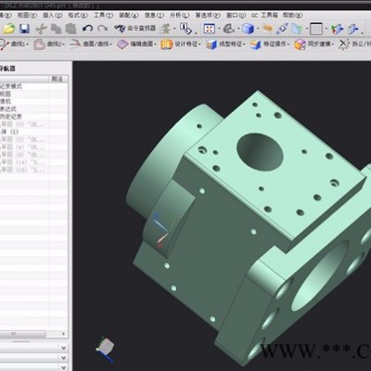Select the 历史记录 navigator row
371x371 pixels.
pyautogui.click(x=33, y=117)
